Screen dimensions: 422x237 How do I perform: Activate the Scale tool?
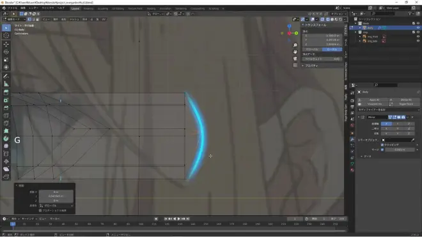pos(6,59)
